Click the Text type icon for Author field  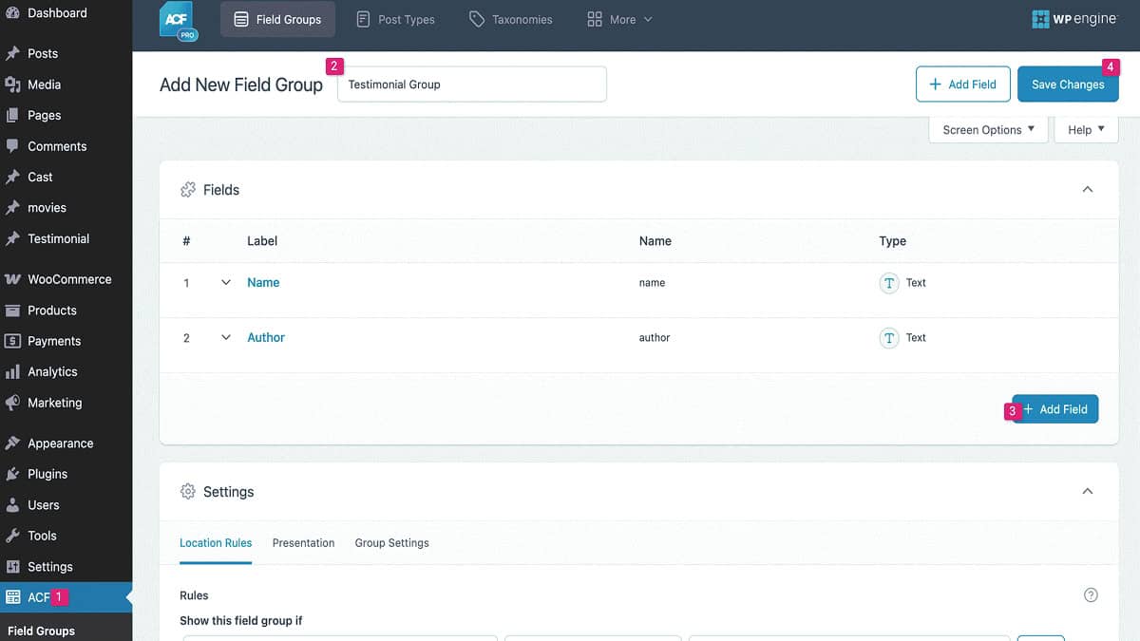(x=889, y=338)
